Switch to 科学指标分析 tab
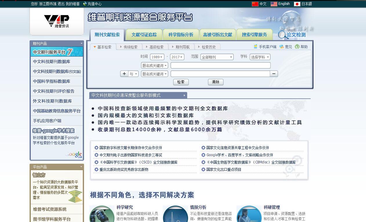The height and width of the screenshot is (222, 366). tap(181, 35)
